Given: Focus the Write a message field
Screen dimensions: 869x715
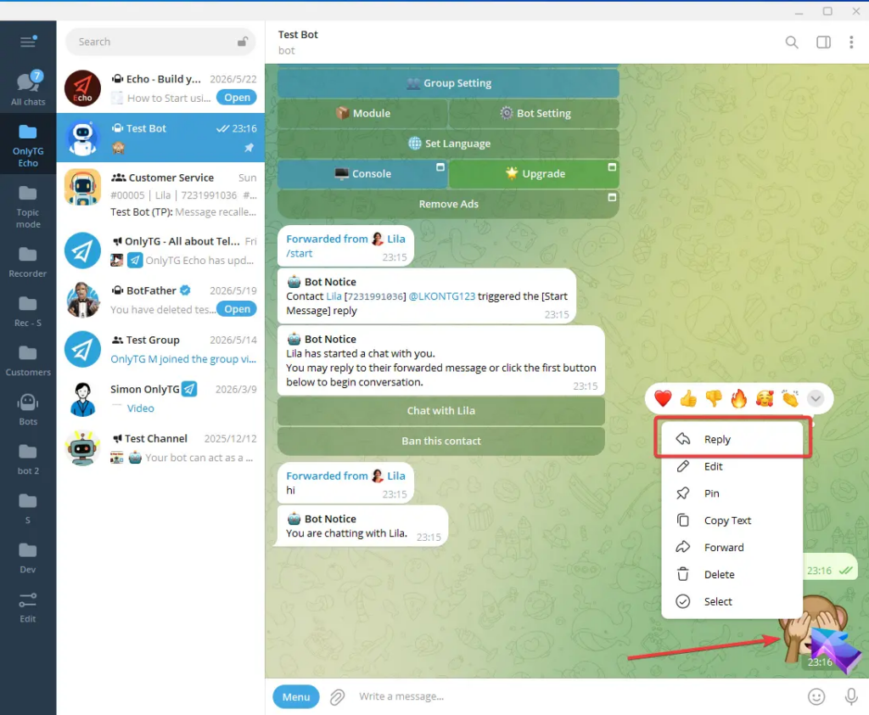Looking at the screenshot, I should point(576,696).
